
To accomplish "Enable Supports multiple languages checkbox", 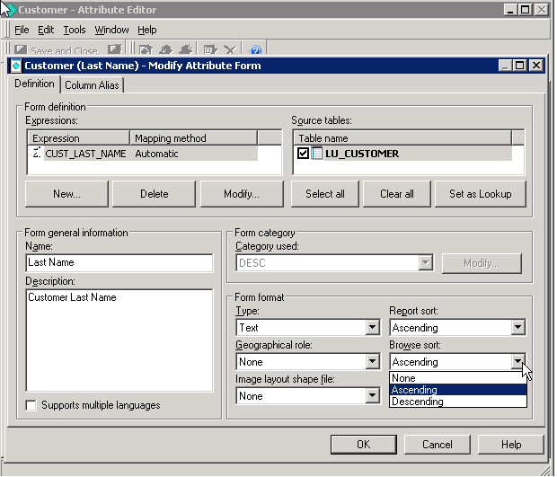I will pyautogui.click(x=32, y=405).
